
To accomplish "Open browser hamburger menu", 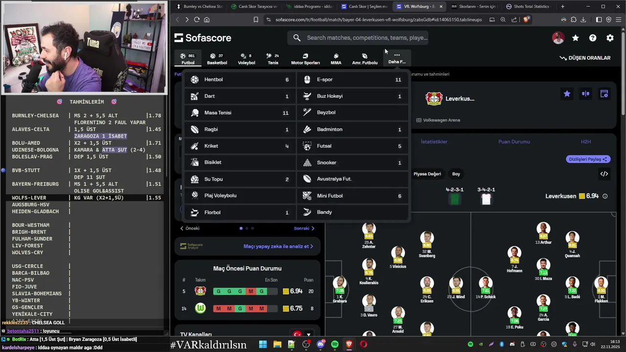I will coord(619,20).
